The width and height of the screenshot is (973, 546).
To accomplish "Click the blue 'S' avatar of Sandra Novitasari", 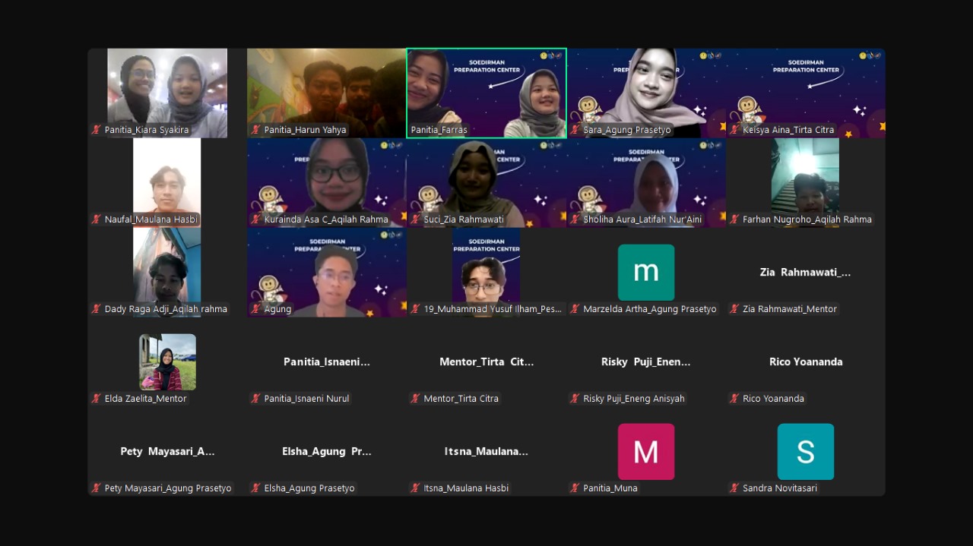I will 805,451.
